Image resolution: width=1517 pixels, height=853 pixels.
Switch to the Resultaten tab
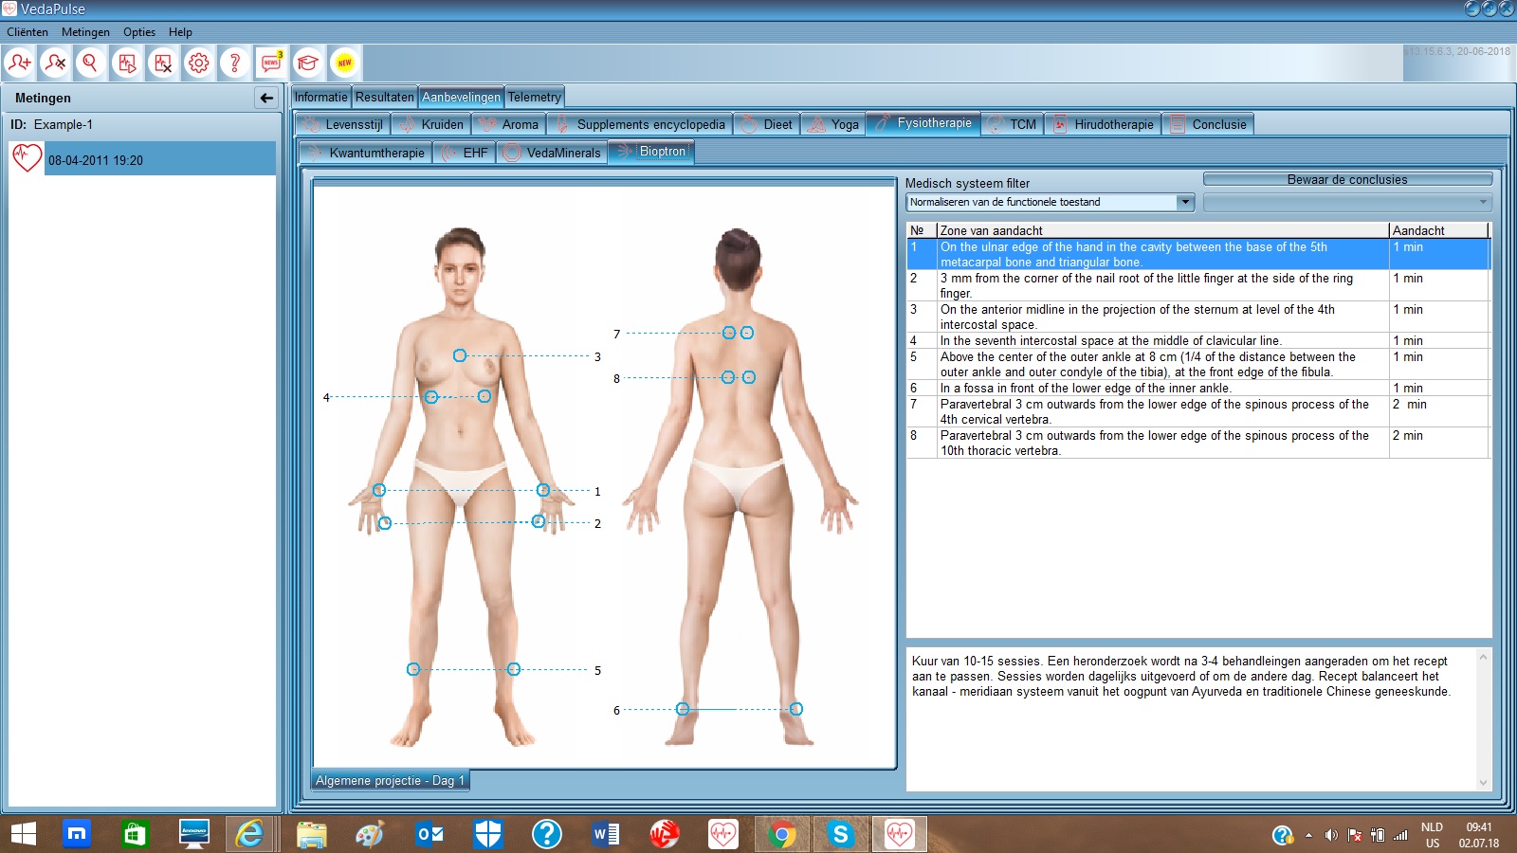coord(384,97)
